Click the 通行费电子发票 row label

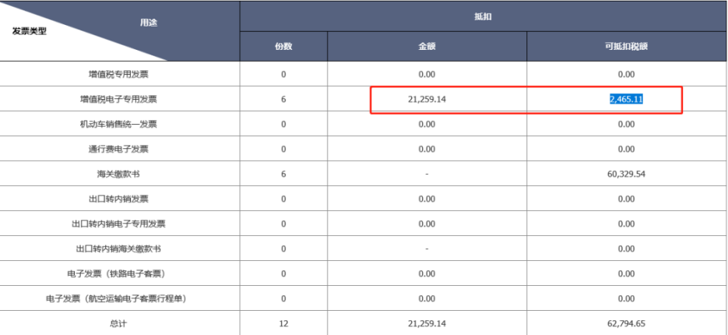(118, 149)
